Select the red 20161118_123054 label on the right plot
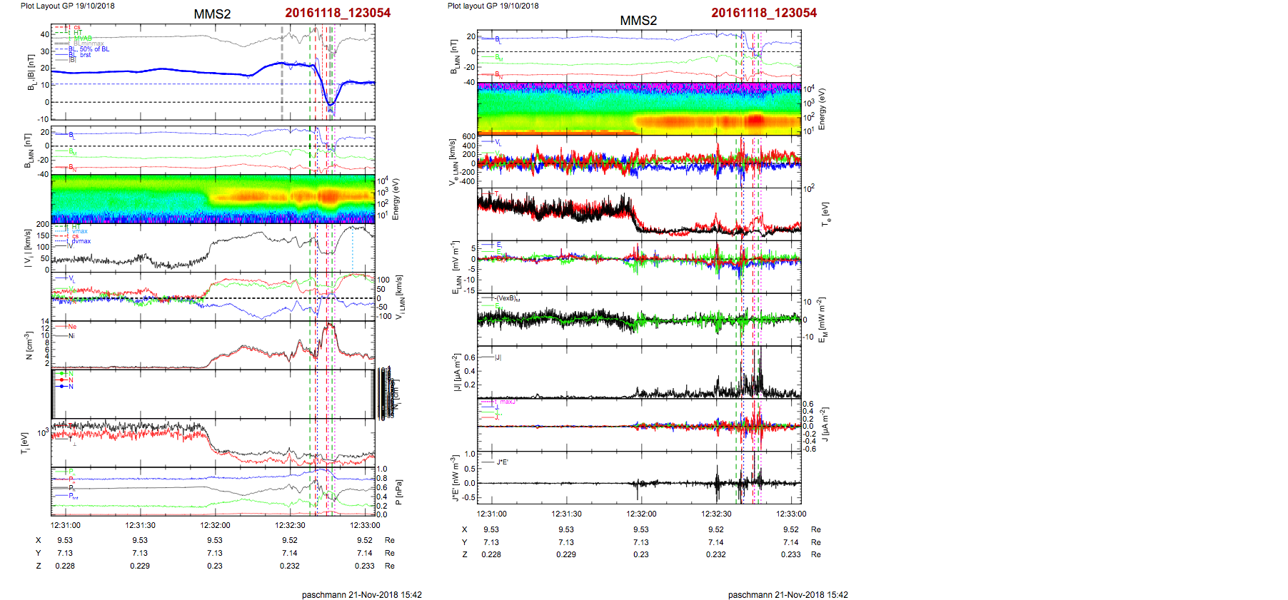The image size is (1288, 600). (764, 13)
